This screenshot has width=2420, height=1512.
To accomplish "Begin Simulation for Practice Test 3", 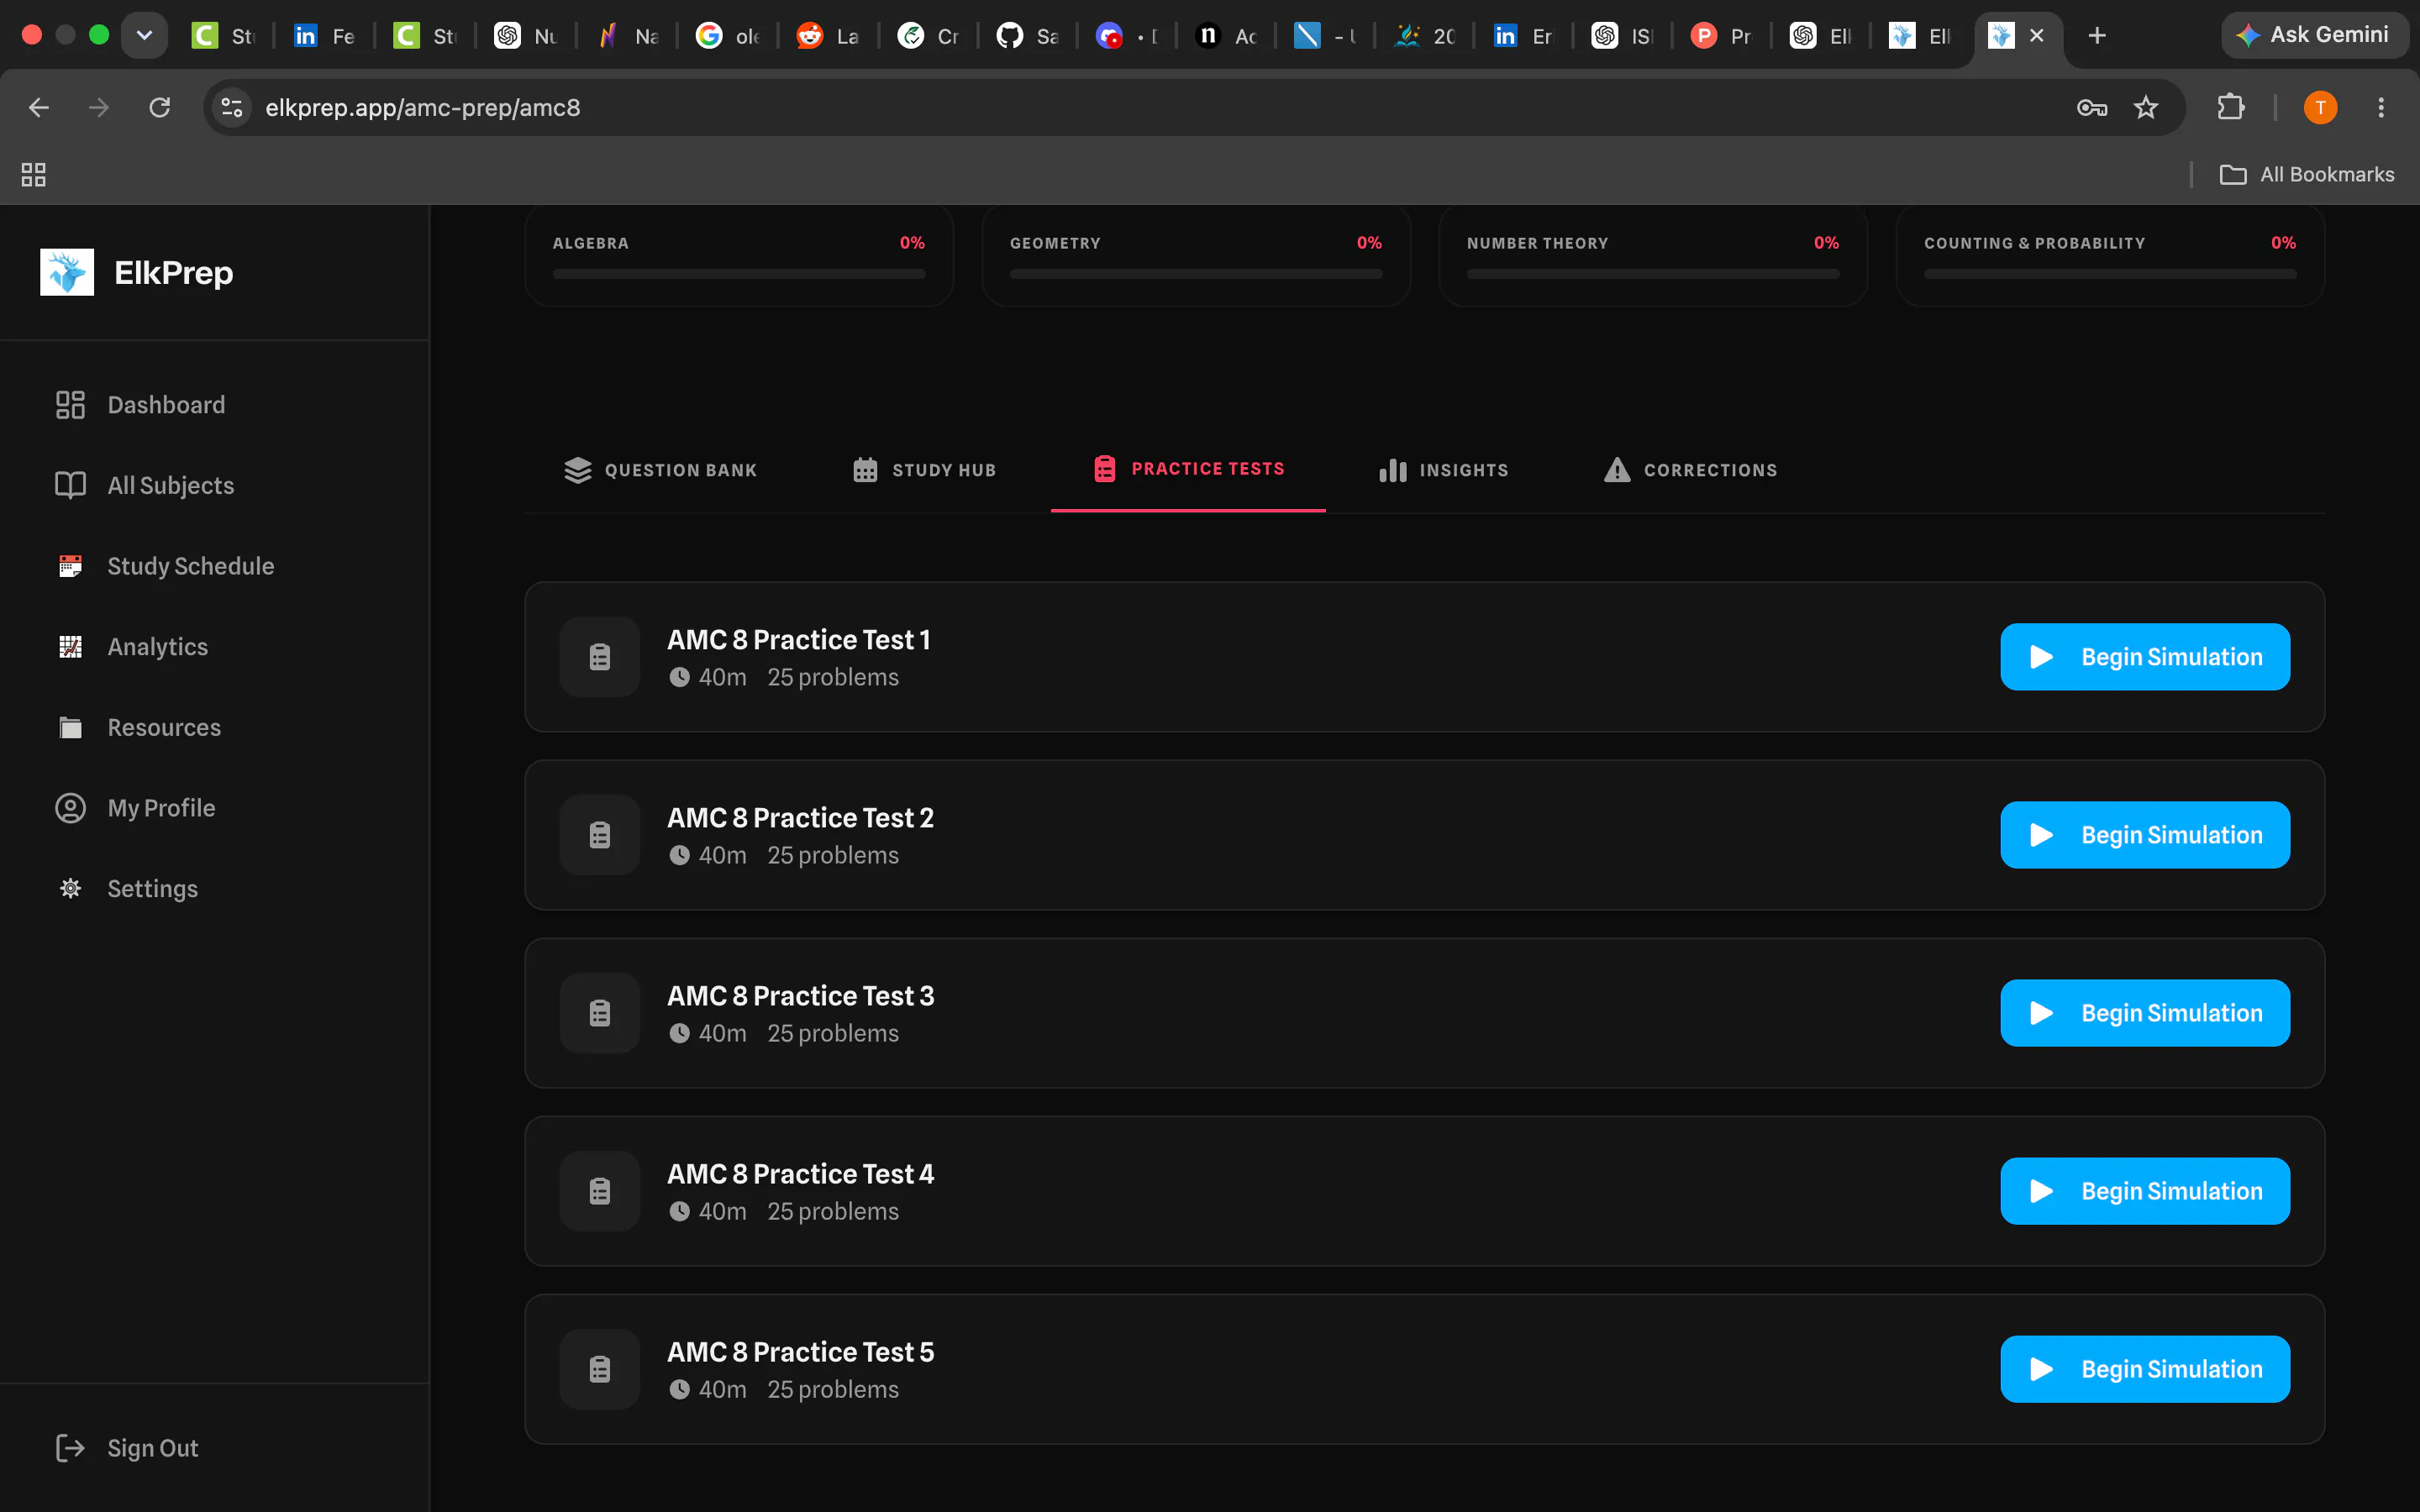I will 2145,1013.
